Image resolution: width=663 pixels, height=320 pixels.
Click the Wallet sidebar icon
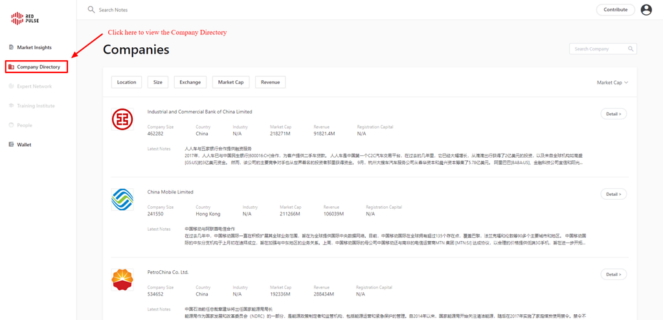(12, 144)
